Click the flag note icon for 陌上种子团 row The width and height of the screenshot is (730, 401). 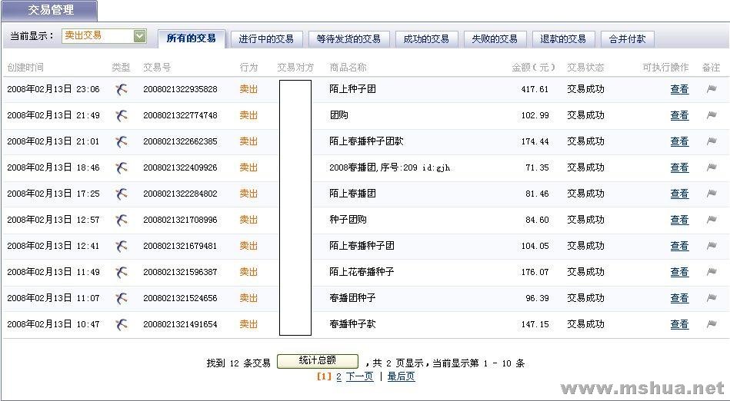click(712, 89)
